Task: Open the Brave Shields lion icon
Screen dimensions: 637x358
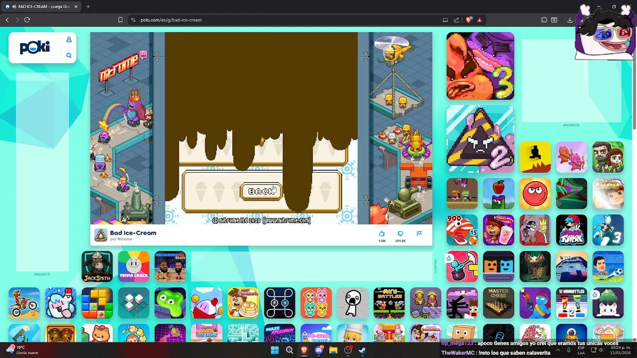Action: click(468, 20)
